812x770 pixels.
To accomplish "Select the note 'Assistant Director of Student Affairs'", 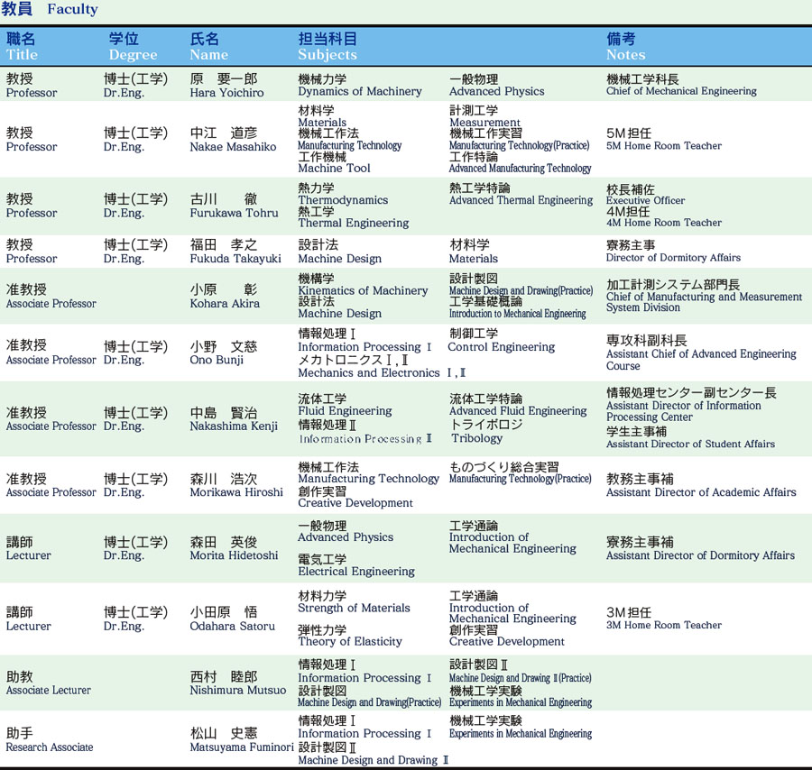I will click(690, 444).
